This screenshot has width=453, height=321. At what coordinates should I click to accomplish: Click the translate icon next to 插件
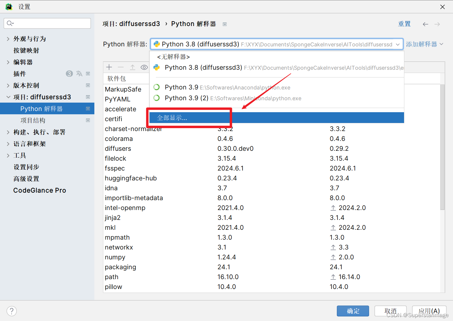coord(79,74)
